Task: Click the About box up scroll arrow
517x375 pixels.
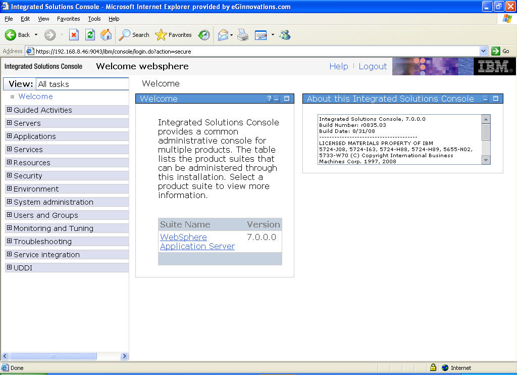Action: coord(486,119)
